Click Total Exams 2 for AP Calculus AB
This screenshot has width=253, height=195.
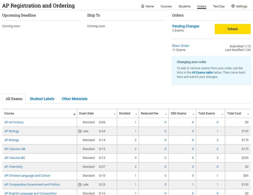pyautogui.click(x=217, y=149)
